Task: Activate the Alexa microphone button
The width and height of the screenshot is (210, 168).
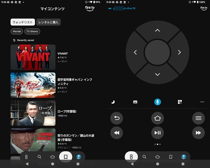Action: click(157, 102)
